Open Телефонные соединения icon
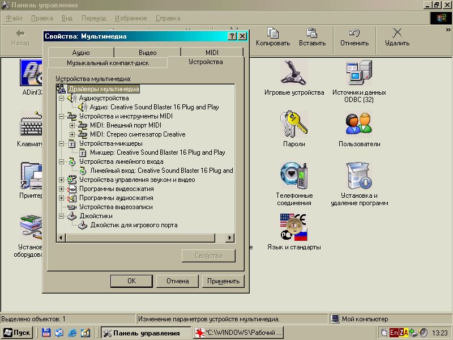The height and width of the screenshot is (340, 453). point(294,176)
